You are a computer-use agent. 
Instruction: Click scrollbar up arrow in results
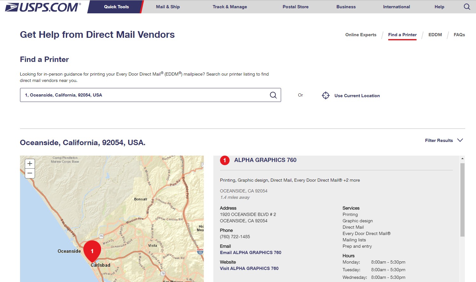462,158
